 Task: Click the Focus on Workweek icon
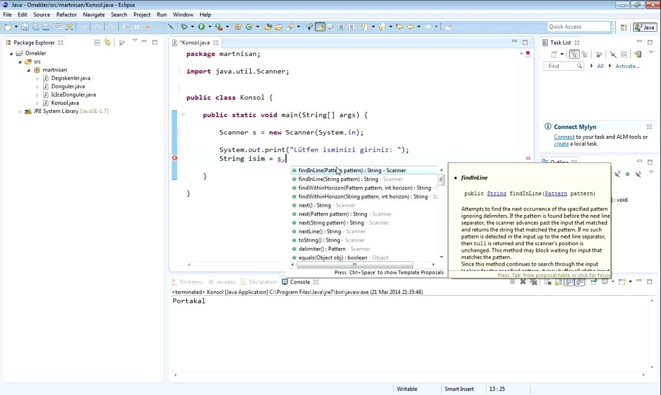[x=599, y=54]
